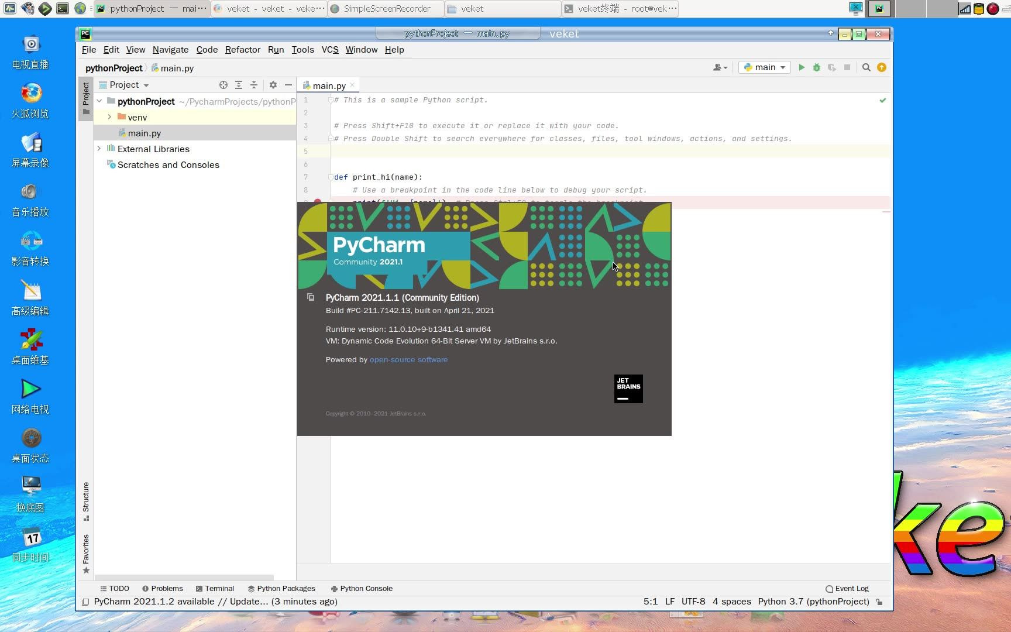Viewport: 1011px width, 632px height.
Task: Open the File menu
Action: pyautogui.click(x=89, y=50)
